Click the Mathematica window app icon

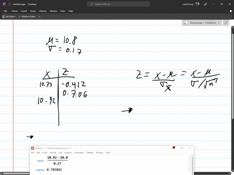33,148
